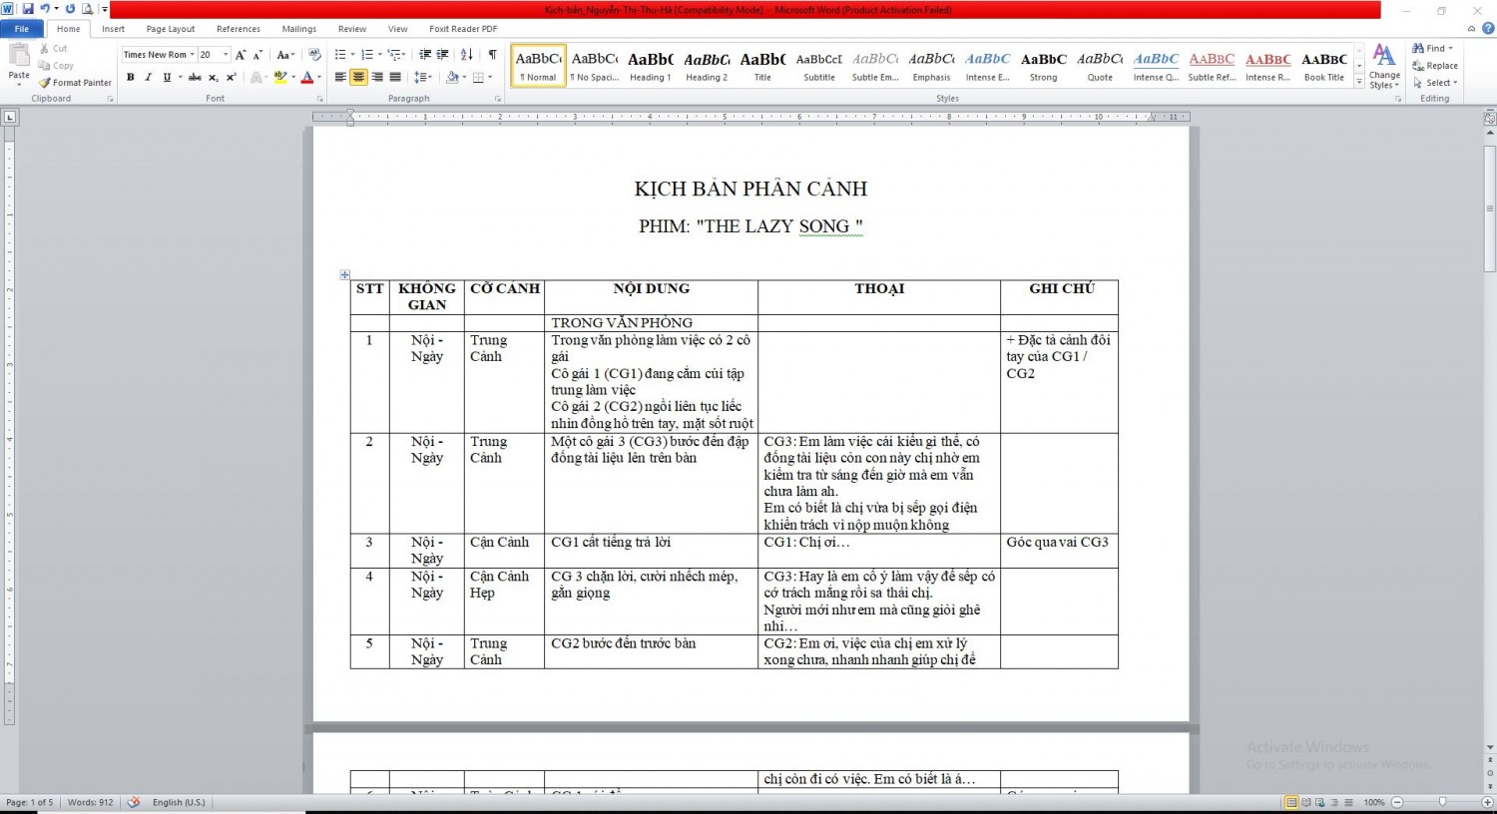Switch to Full Screen Reading view
1497x814 pixels.
click(1306, 802)
